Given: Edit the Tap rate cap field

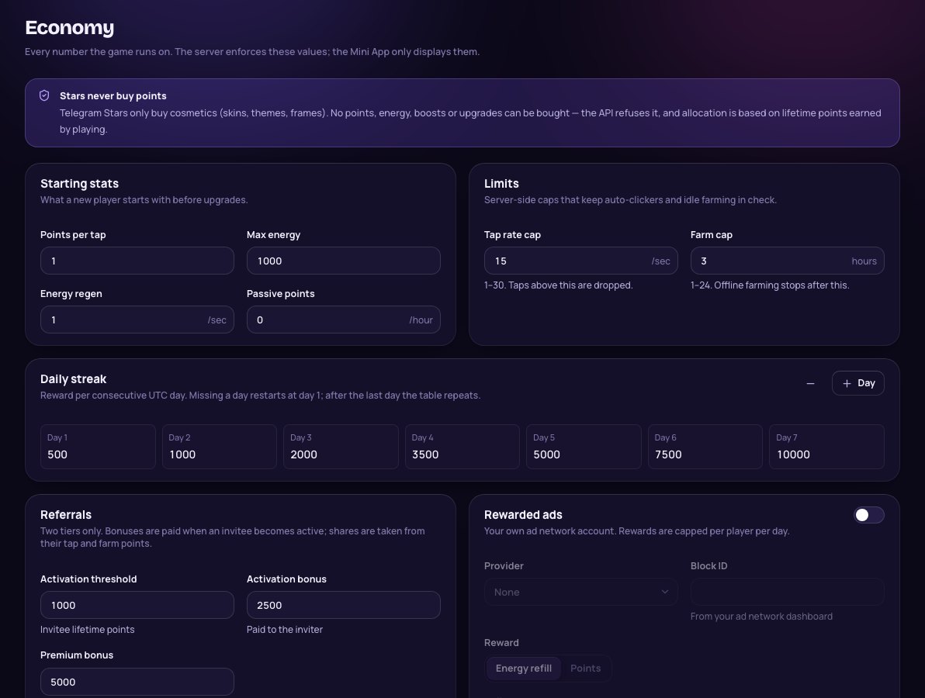Looking at the screenshot, I should (x=580, y=261).
